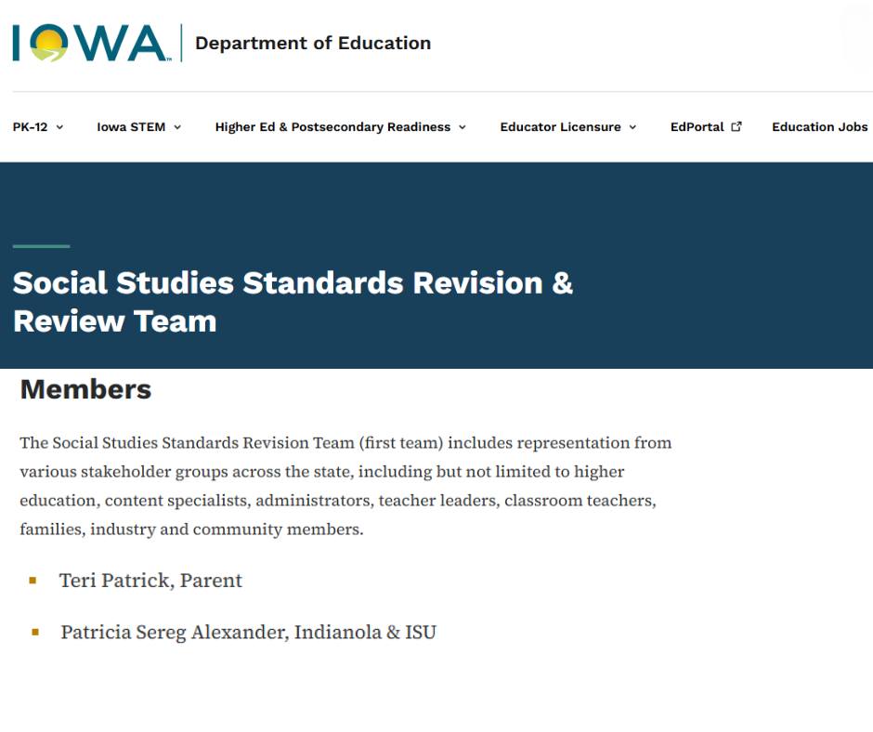This screenshot has height=732, width=873.
Task: Expand the chevron next to PK-12
Action: point(59,127)
